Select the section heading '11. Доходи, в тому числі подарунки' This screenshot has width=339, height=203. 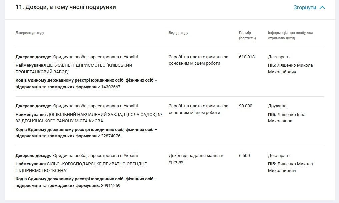(x=66, y=7)
